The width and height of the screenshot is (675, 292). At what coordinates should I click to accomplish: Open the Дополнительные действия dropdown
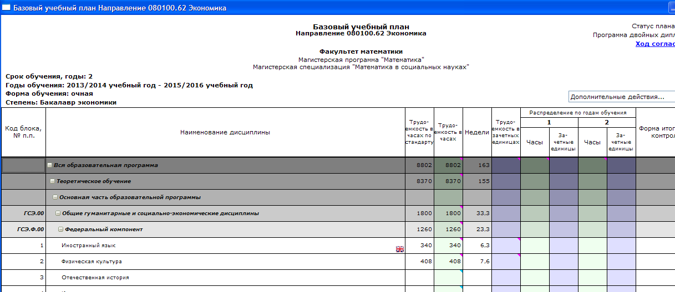(621, 97)
